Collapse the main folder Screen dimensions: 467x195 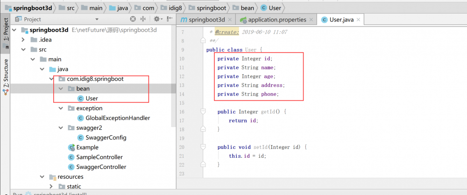click(33, 60)
